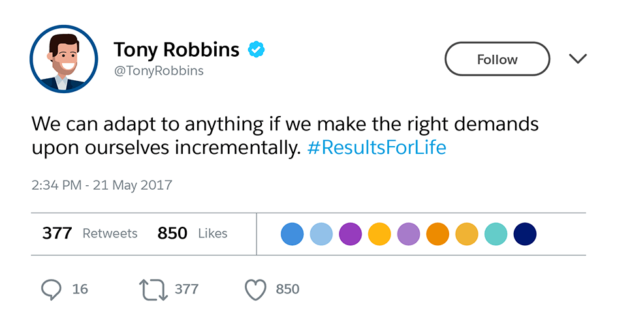
Task: Click the heart like icon
Action: (255, 289)
